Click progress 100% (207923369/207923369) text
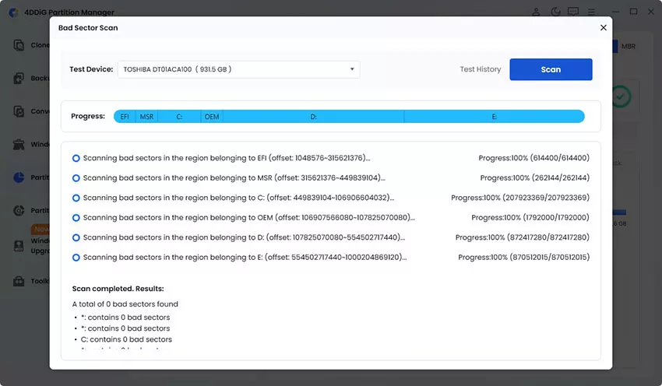 pos(520,198)
